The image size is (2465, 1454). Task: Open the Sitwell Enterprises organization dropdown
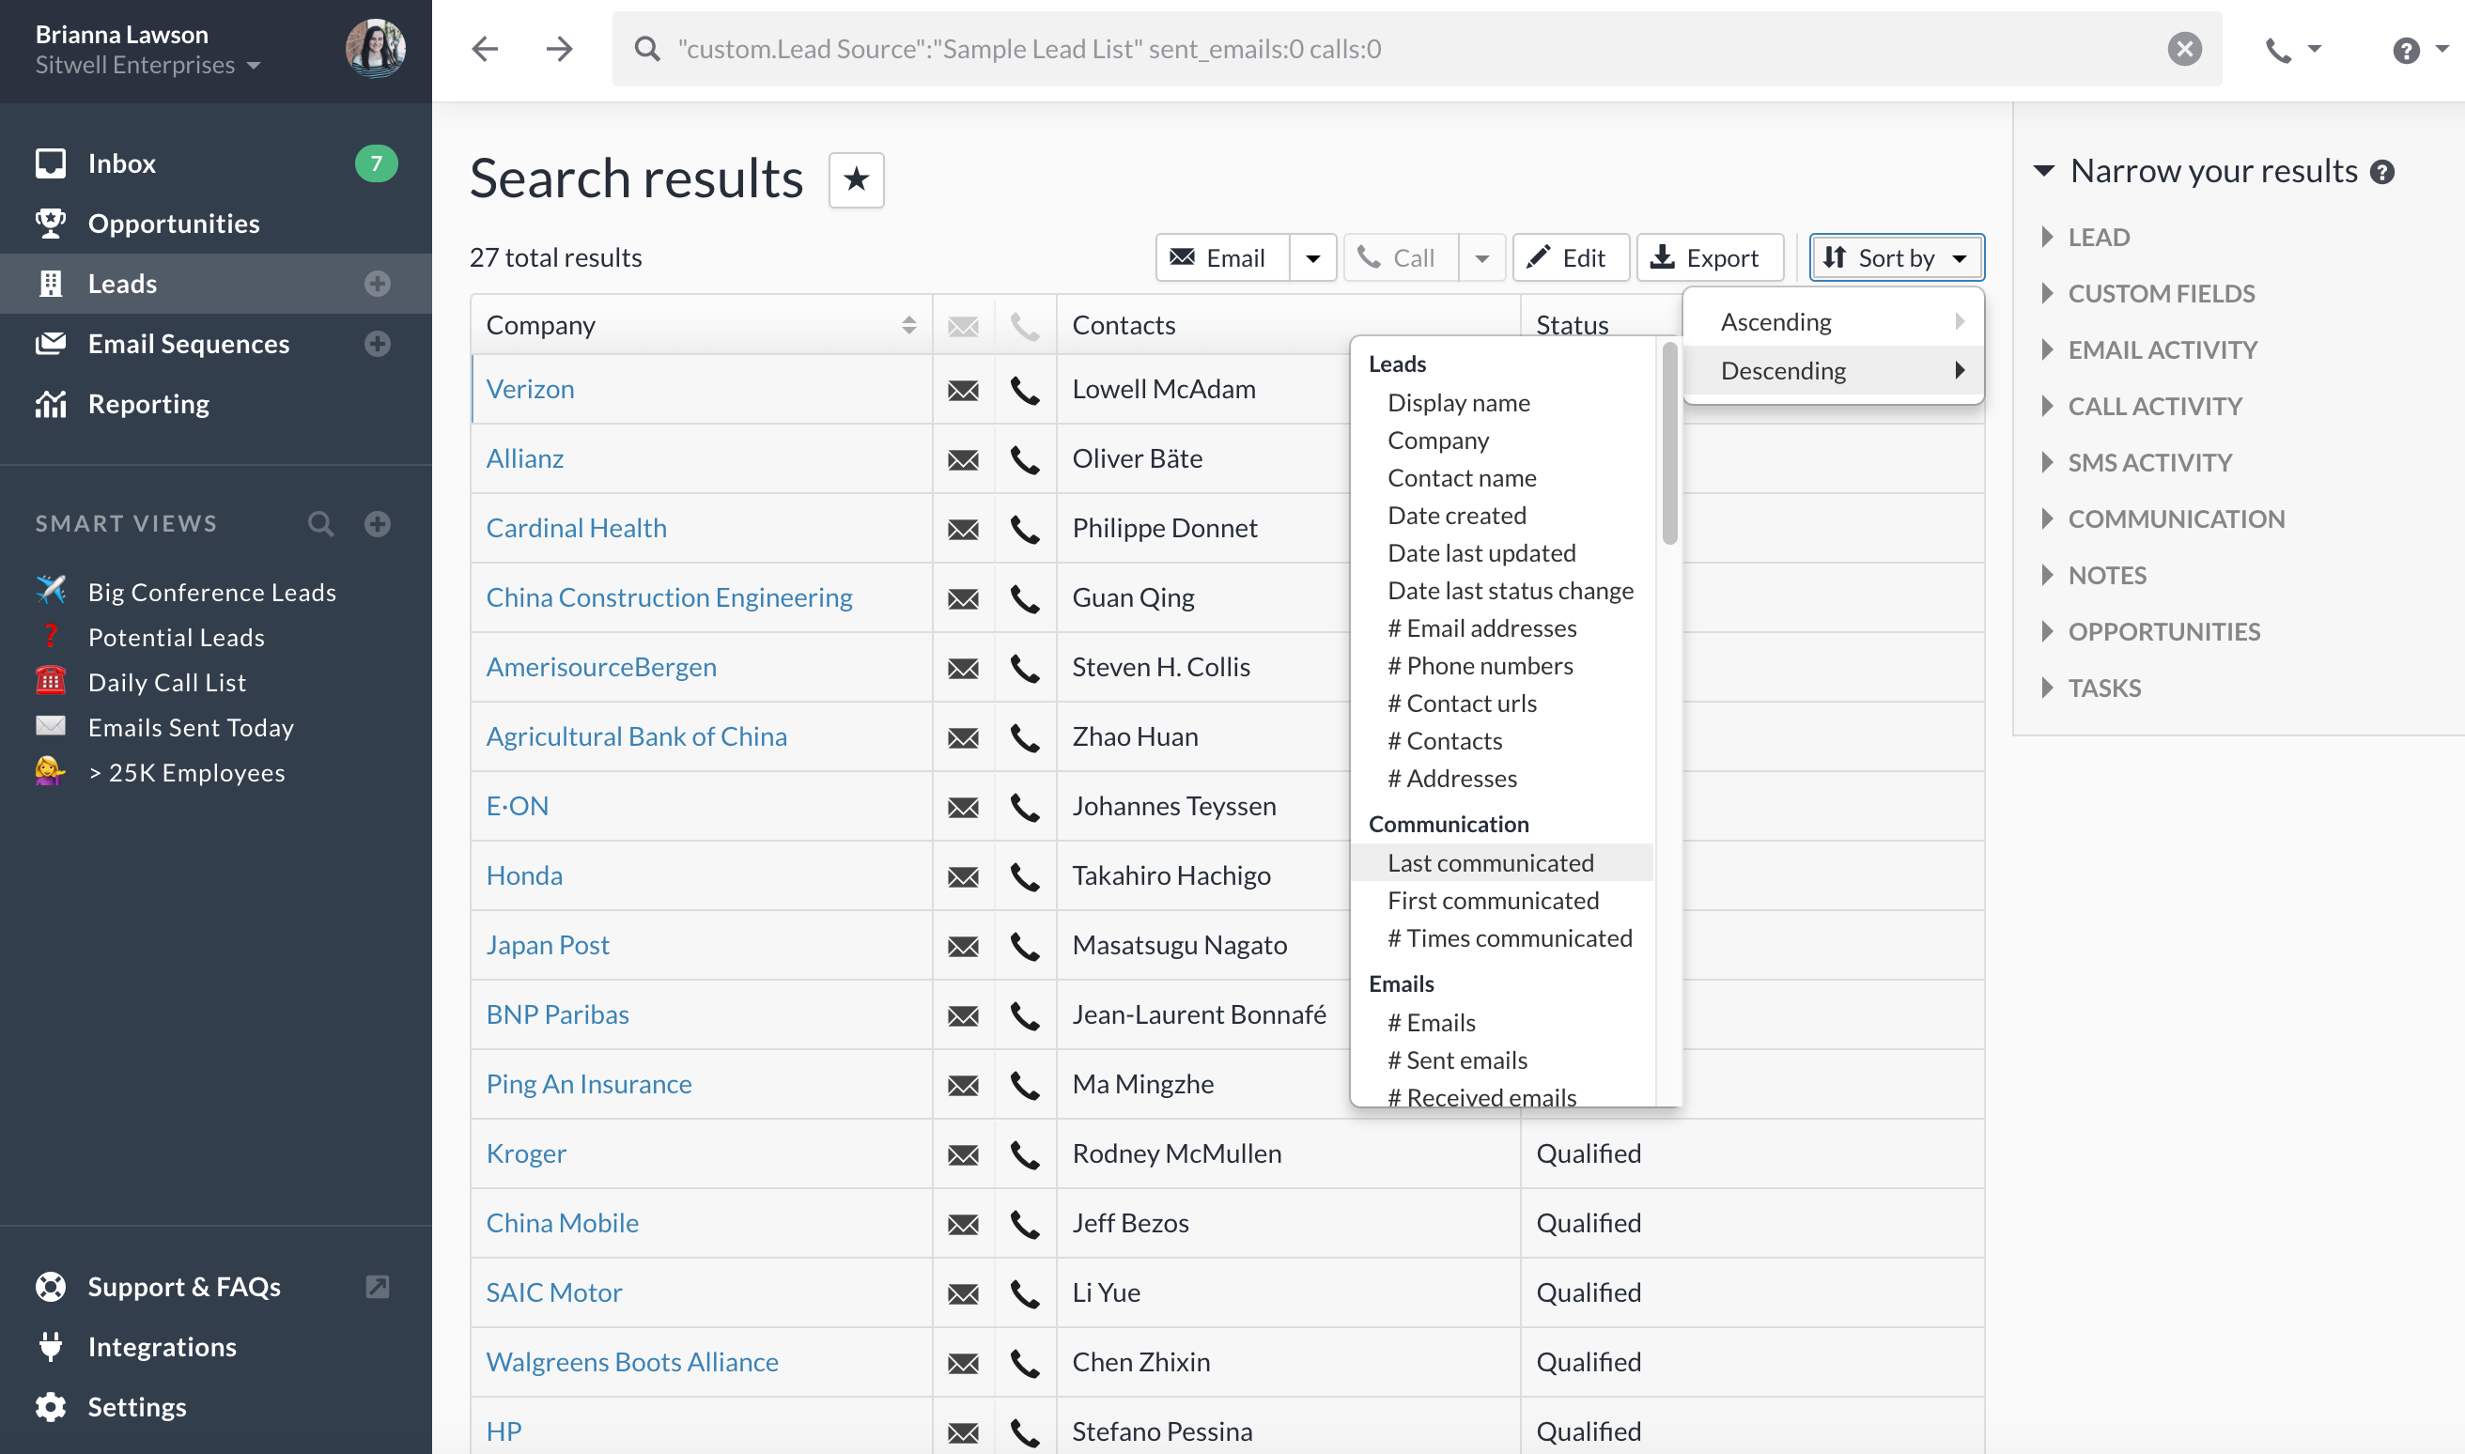click(147, 66)
